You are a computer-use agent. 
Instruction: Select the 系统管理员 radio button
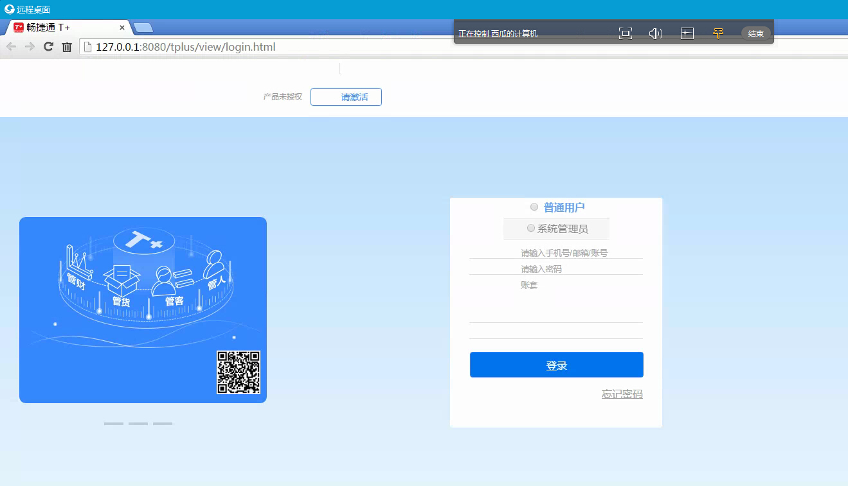pyautogui.click(x=531, y=228)
